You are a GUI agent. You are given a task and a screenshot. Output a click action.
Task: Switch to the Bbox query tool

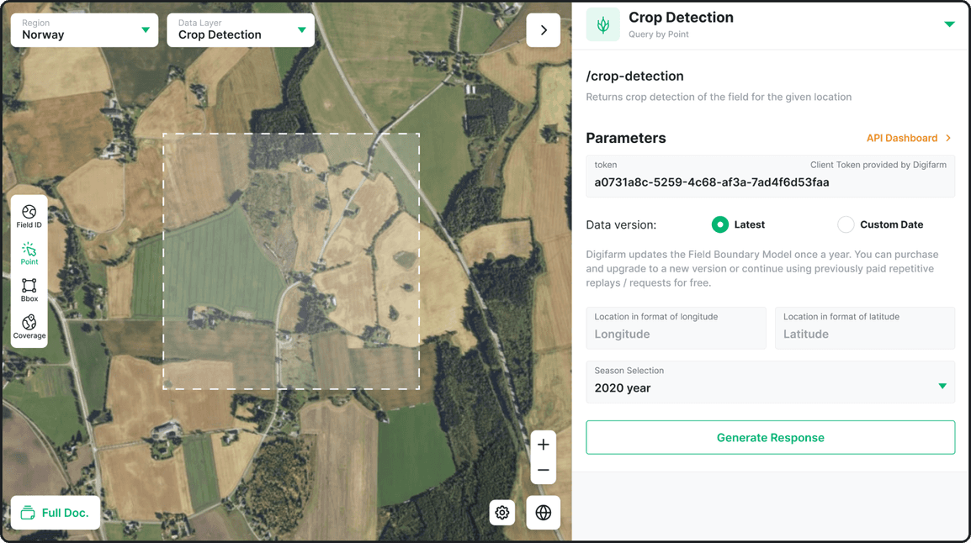click(29, 289)
